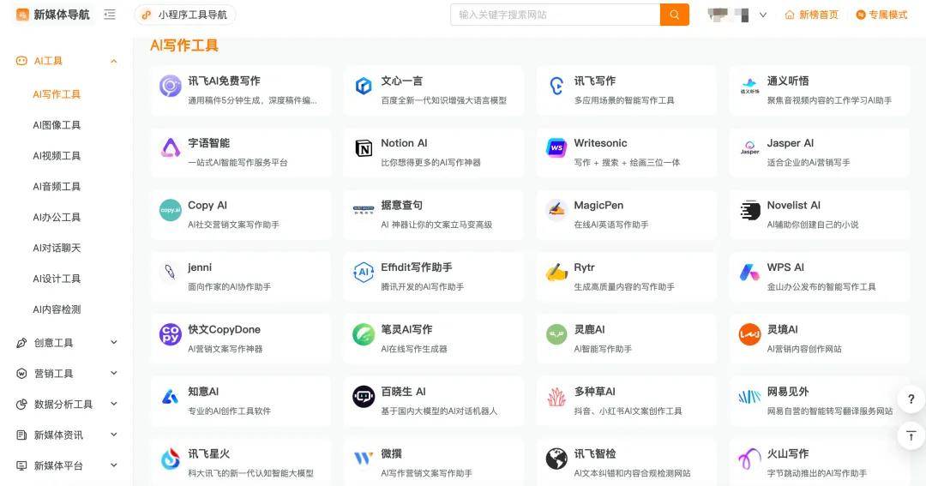Click the 讯飞AI免费写作 logo icon
926x486 pixels.
[171, 87]
